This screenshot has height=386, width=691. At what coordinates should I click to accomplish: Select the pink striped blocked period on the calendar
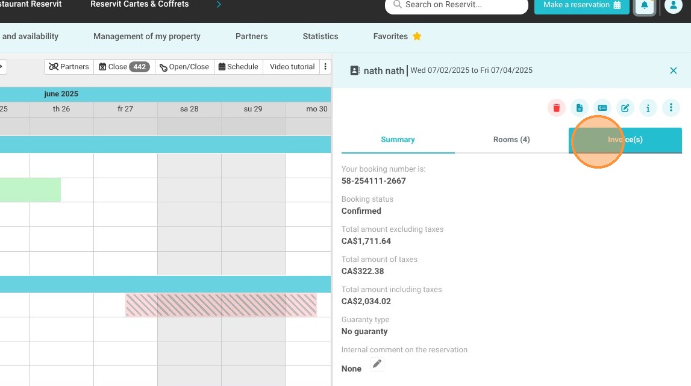point(220,305)
